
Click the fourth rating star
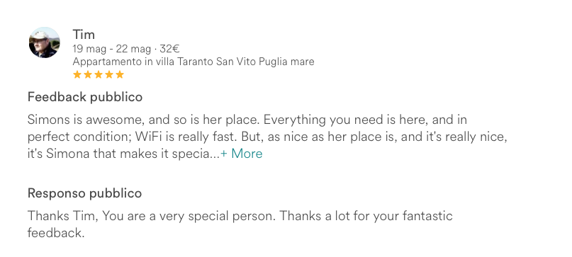tap(109, 75)
